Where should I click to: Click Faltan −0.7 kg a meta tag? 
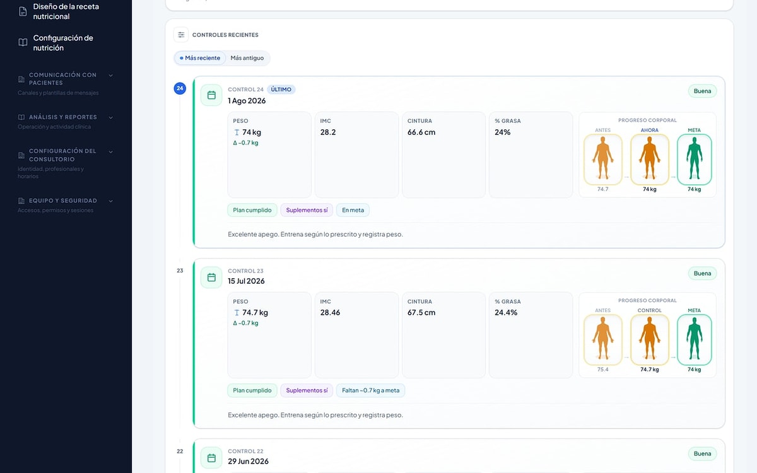click(x=370, y=390)
